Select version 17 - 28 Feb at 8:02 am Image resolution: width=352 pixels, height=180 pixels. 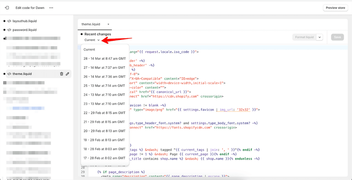(105, 158)
